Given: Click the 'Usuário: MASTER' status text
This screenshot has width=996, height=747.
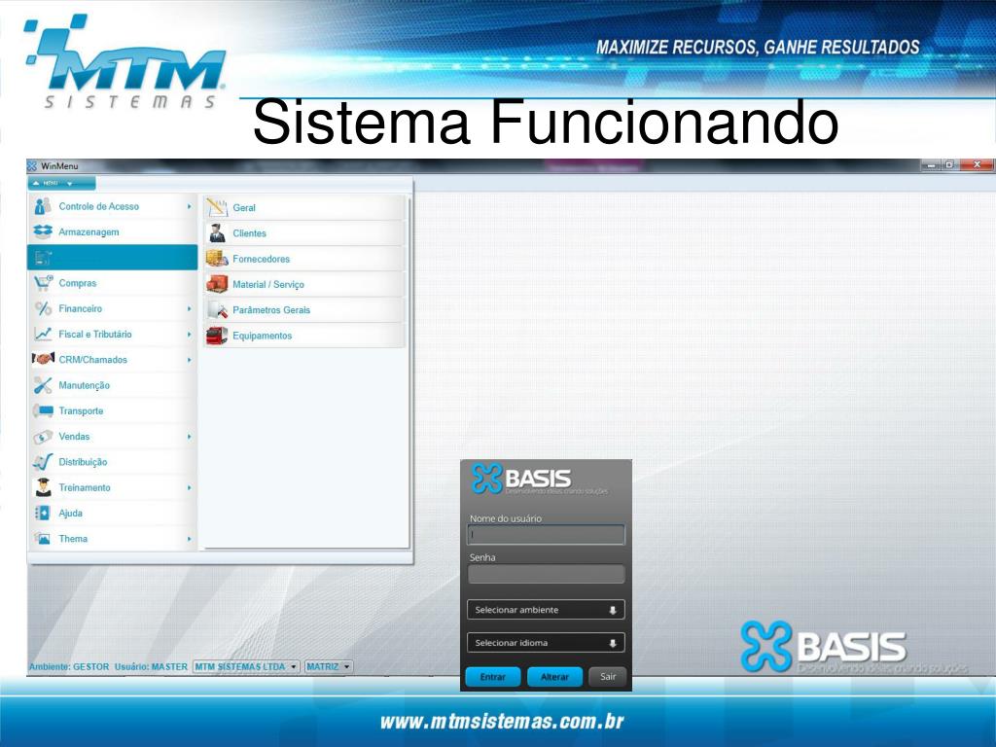Looking at the screenshot, I should tap(151, 667).
